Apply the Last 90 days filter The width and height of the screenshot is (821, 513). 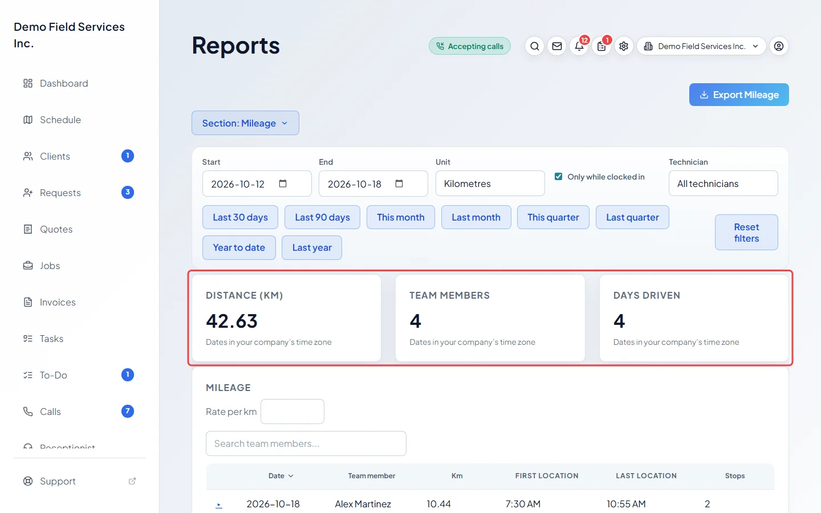click(322, 217)
